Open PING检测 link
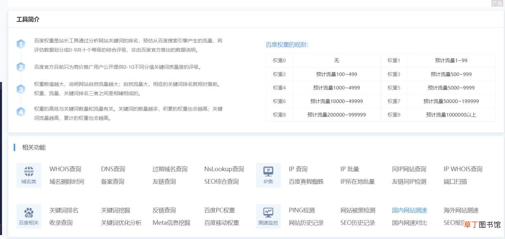Image resolution: width=505 pixels, height=239 pixels. pos(302,210)
